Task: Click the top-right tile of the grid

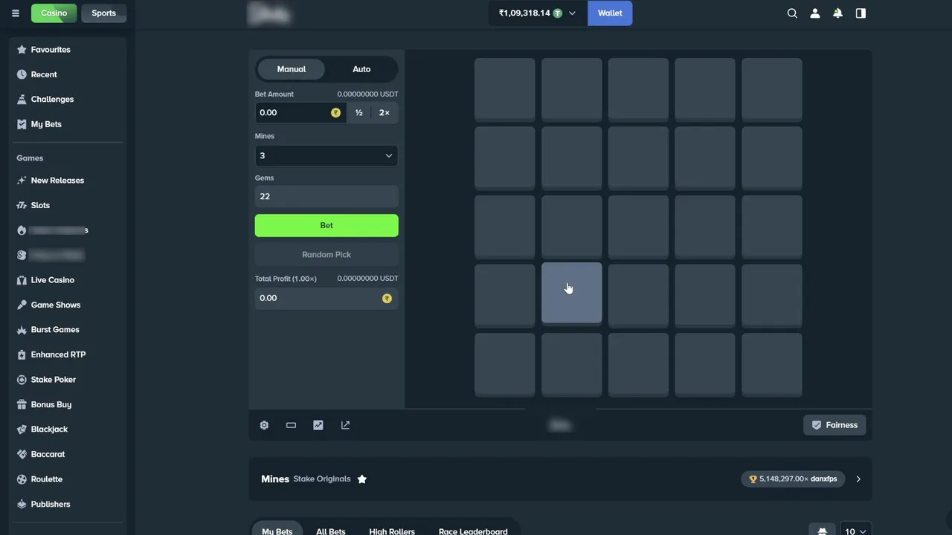Action: tap(772, 89)
